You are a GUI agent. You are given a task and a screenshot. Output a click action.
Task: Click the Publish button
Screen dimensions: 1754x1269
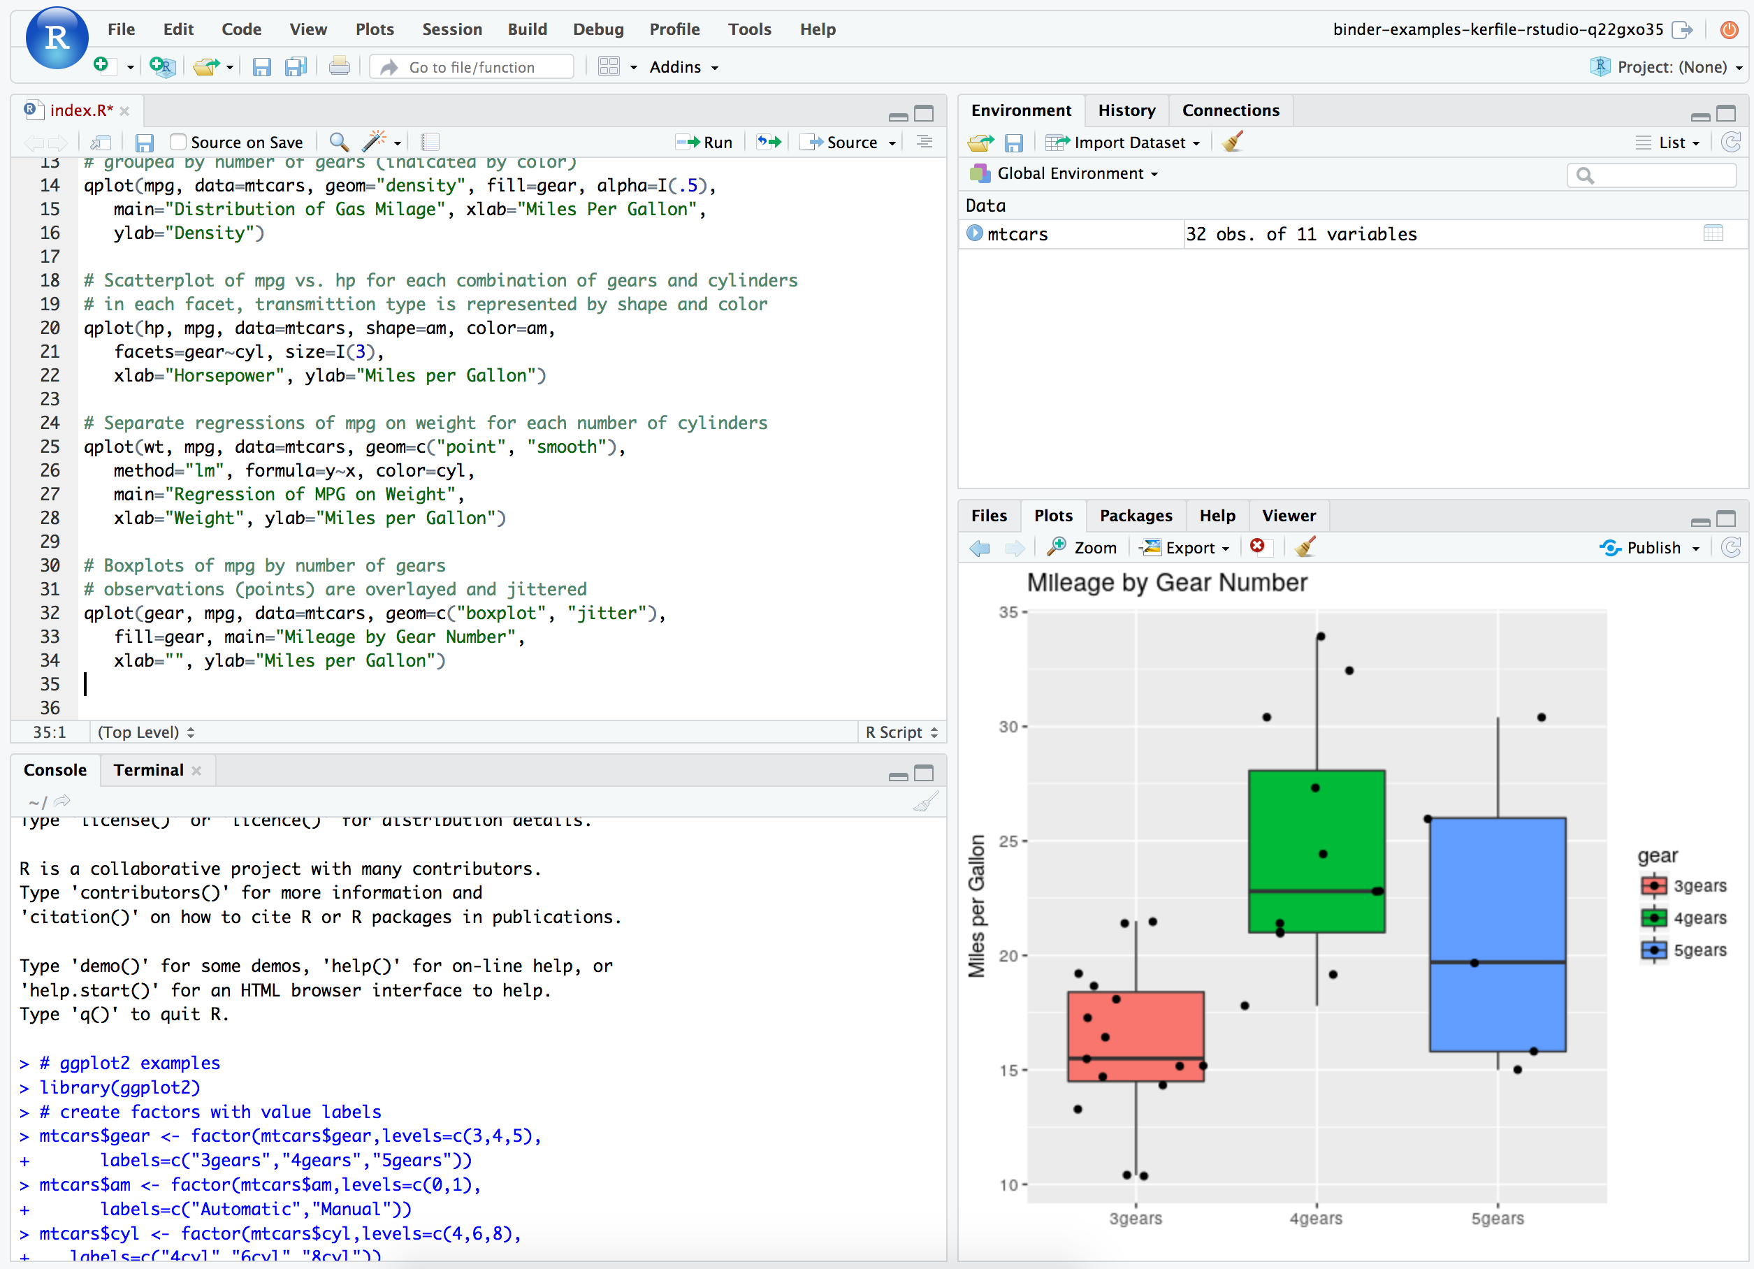1650,548
